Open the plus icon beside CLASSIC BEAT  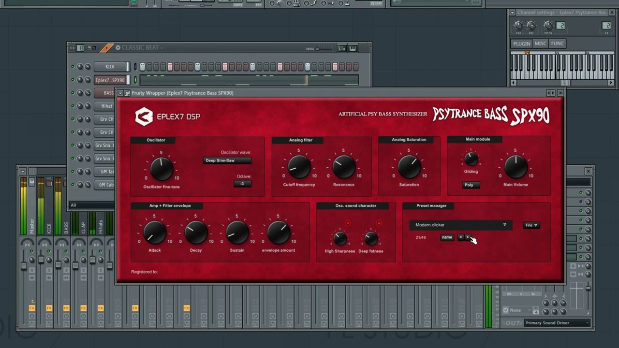[x=118, y=48]
